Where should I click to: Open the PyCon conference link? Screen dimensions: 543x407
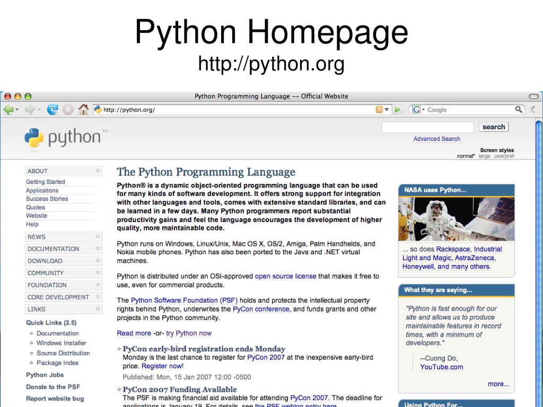click(261, 309)
